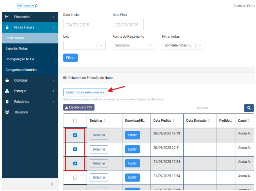Image resolution: width=256 pixels, height=191 pixels.
Task: Expand the Filtrar notas dropdown
Action: pos(183,45)
